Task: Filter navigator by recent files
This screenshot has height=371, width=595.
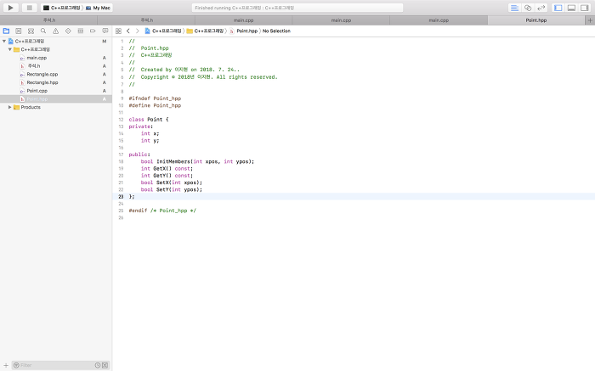Action: coord(98,365)
